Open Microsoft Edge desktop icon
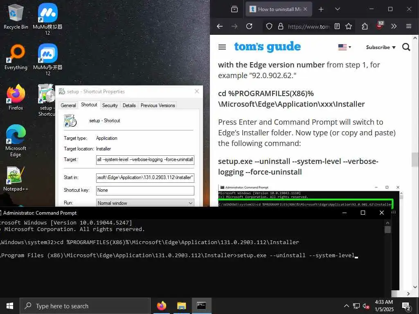 pyautogui.click(x=16, y=141)
